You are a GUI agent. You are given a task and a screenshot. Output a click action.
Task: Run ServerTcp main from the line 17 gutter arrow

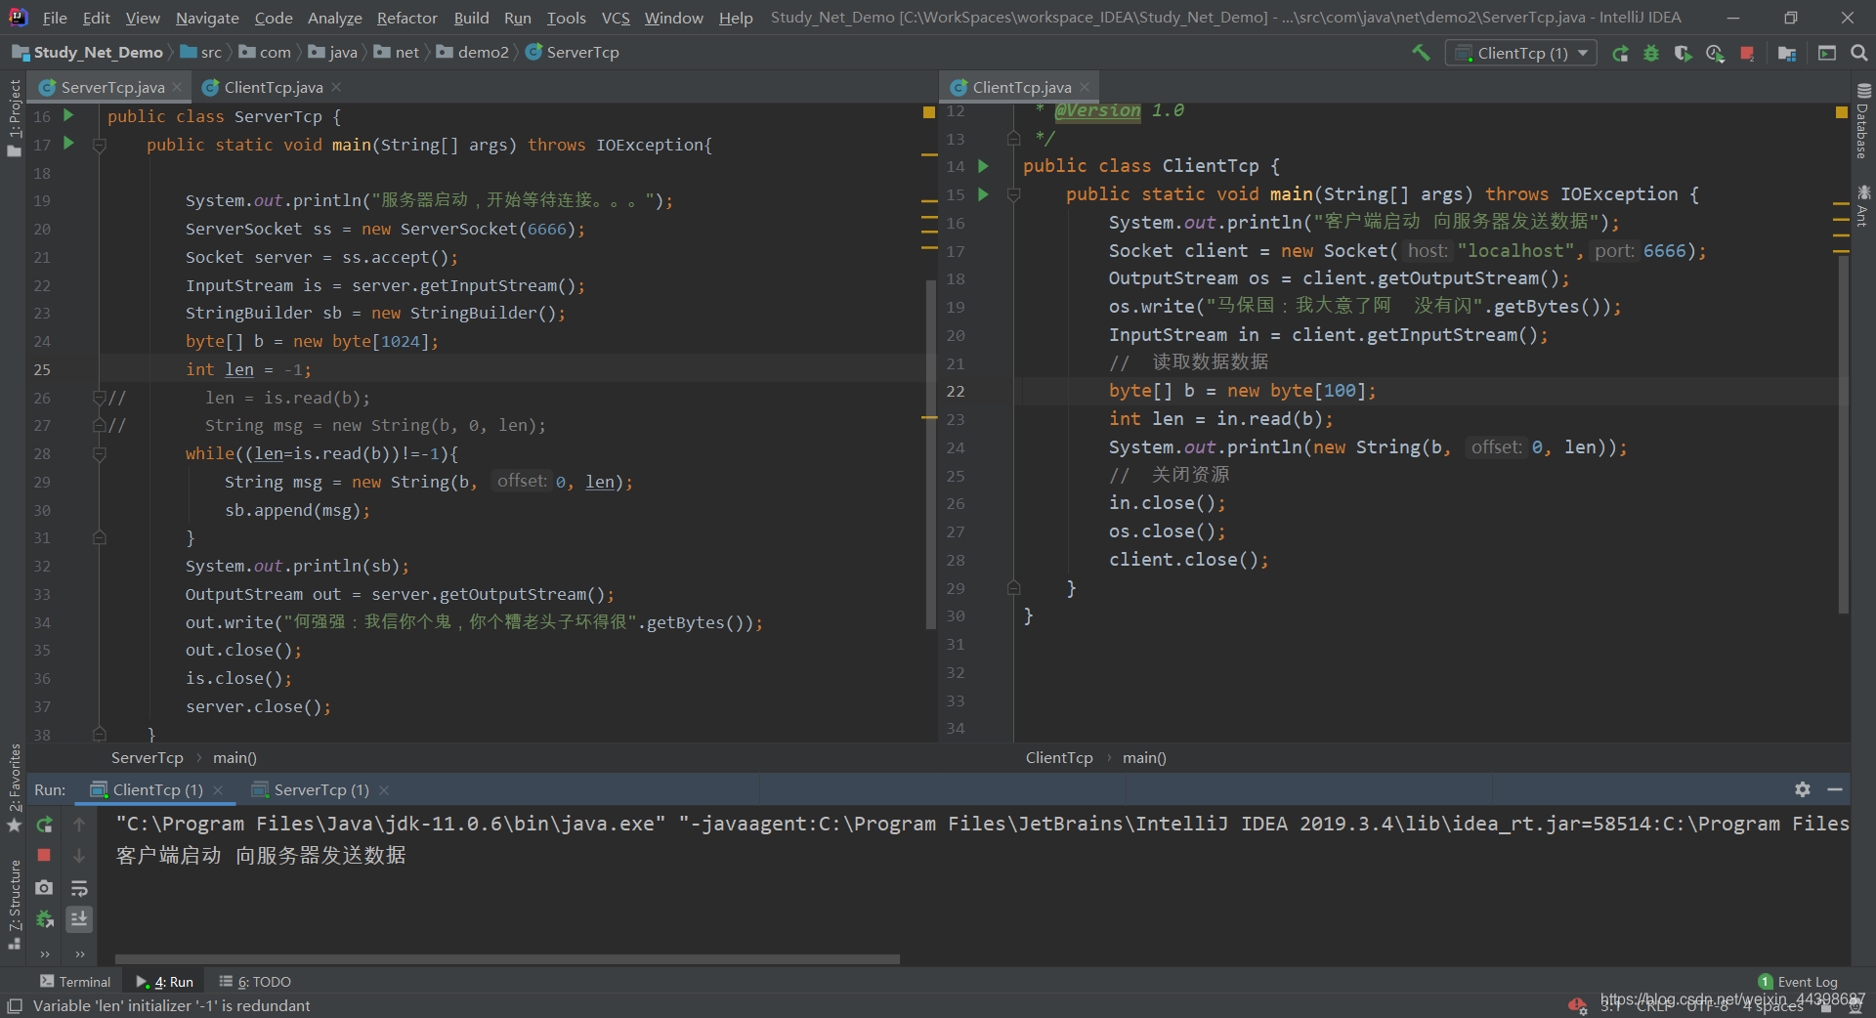tap(68, 144)
